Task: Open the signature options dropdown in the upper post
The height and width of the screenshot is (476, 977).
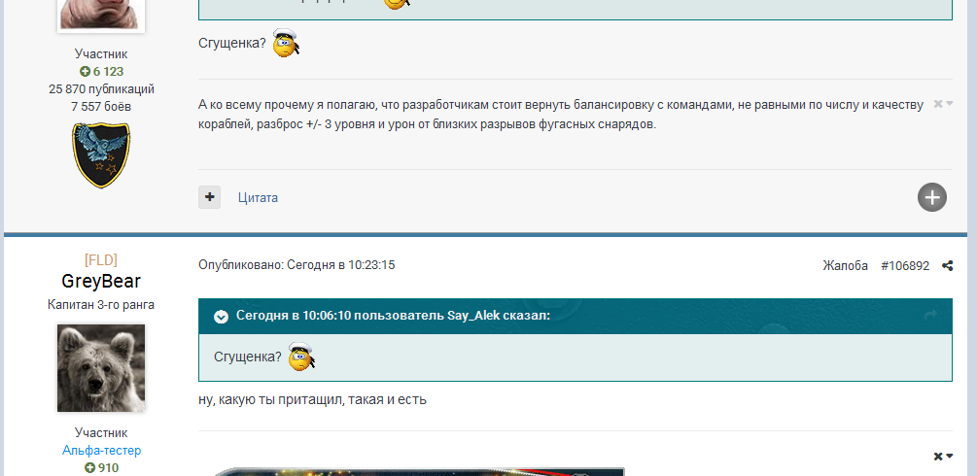Action: [943, 104]
